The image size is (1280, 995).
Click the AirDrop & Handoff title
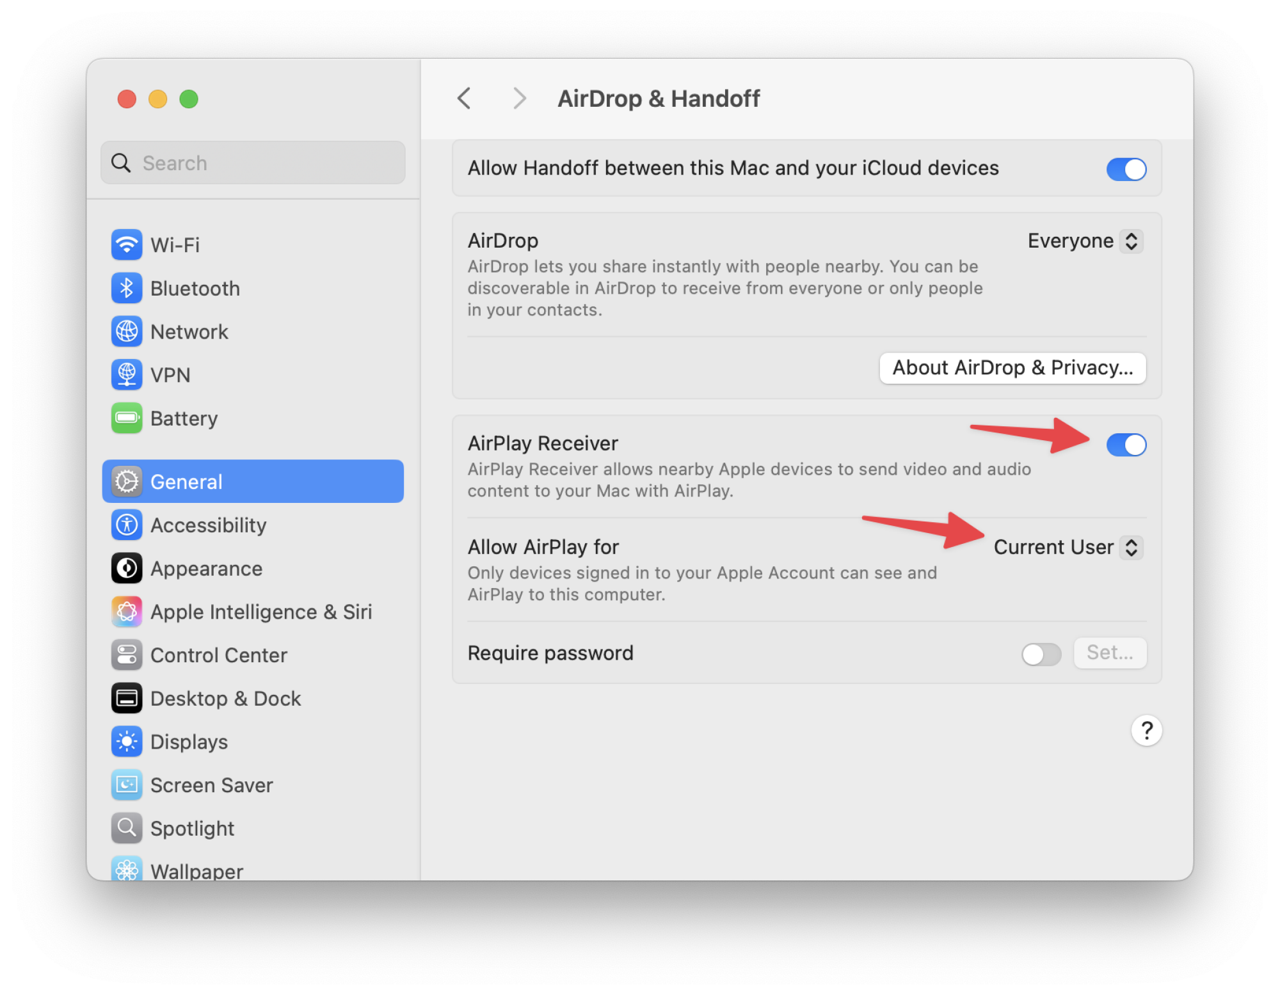(x=659, y=99)
